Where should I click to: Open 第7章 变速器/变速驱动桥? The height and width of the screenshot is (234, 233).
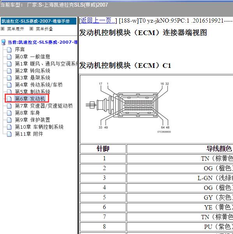point(44,106)
